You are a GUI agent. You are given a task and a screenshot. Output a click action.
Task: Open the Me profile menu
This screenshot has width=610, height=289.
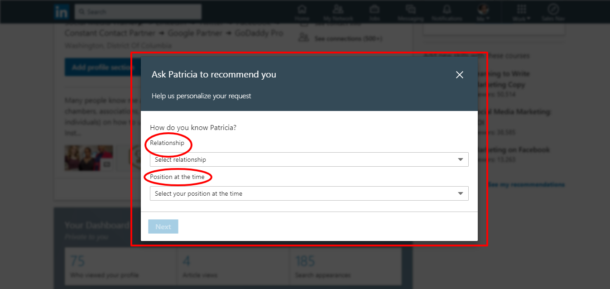click(484, 12)
